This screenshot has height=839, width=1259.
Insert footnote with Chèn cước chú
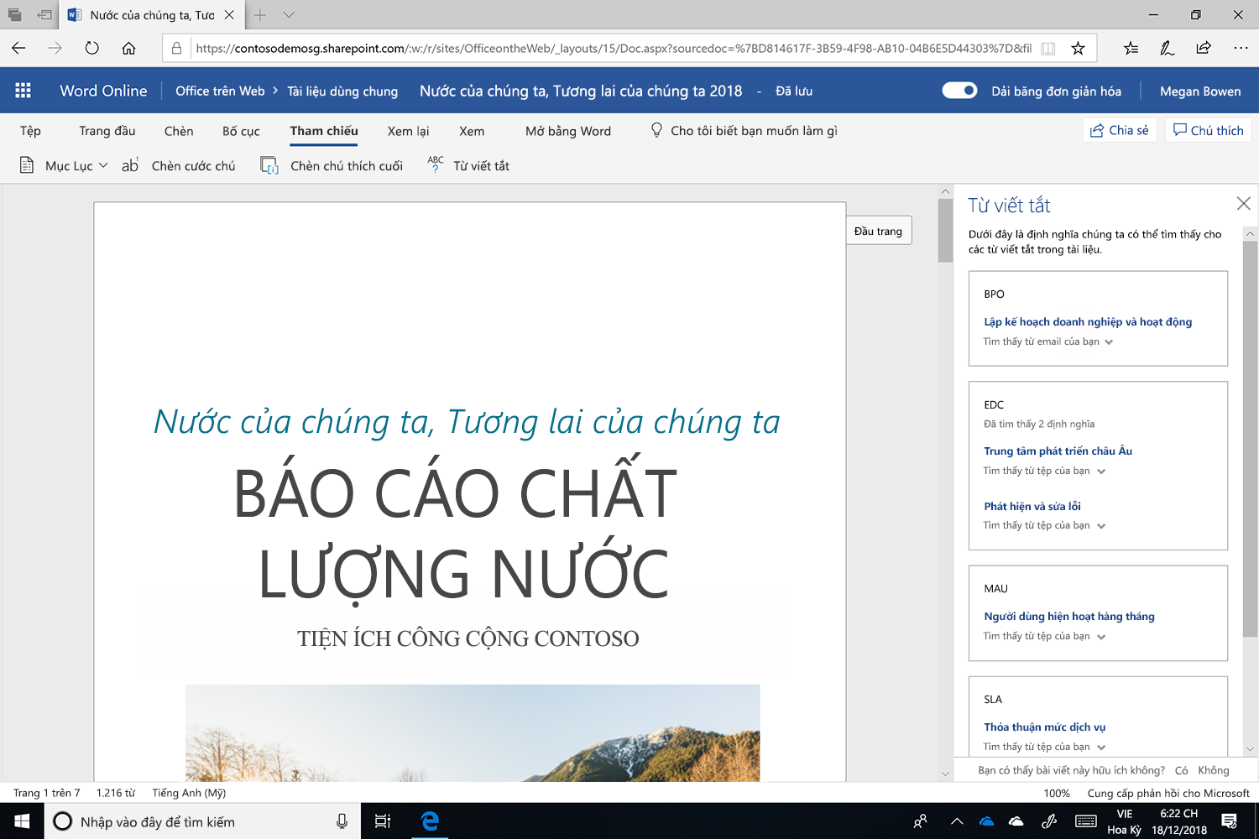179,165
